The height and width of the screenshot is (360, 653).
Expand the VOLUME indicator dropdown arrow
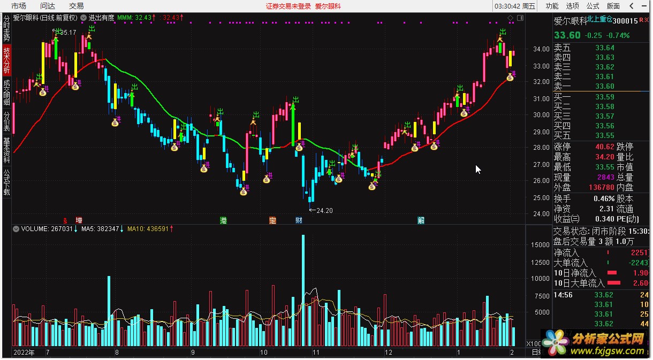[17, 228]
